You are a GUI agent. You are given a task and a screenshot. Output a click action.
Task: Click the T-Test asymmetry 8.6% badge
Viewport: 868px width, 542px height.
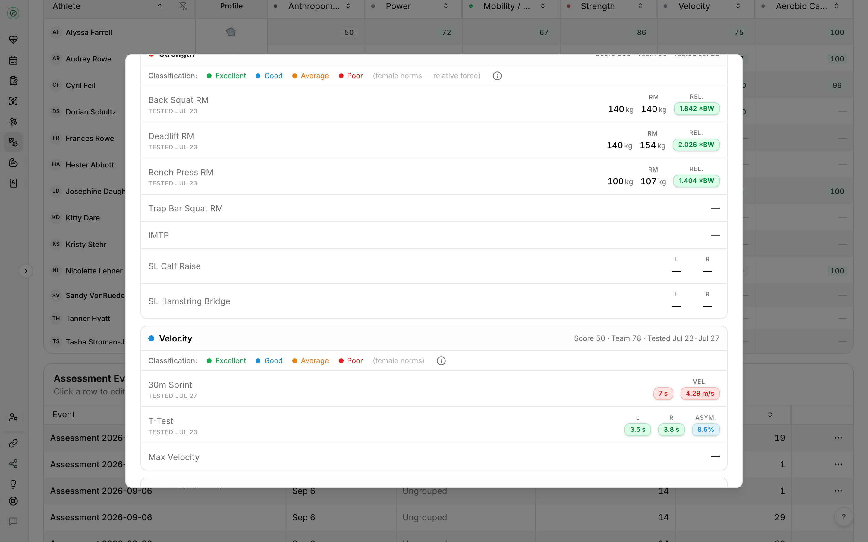pyautogui.click(x=706, y=430)
